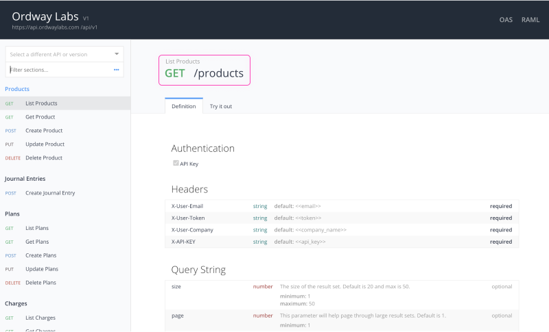Open Update Product PUT endpoint
Screen dimensions: 549x332
[45, 144]
